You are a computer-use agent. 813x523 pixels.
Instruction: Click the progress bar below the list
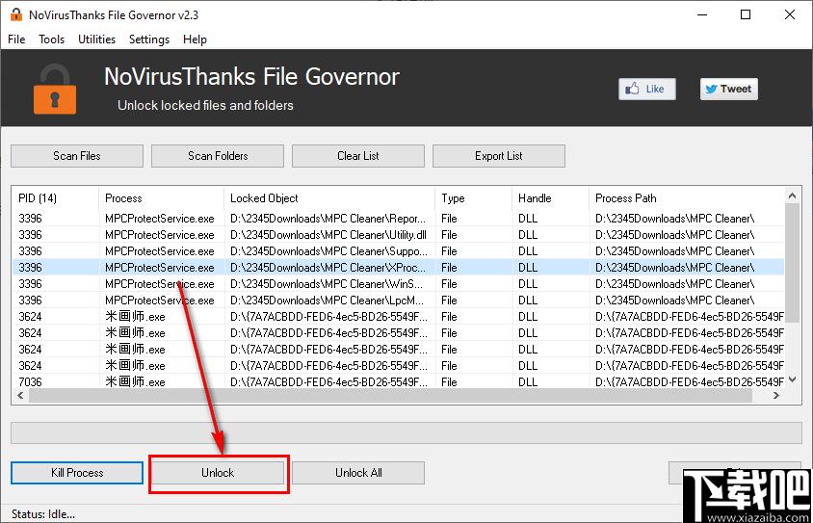(406, 433)
